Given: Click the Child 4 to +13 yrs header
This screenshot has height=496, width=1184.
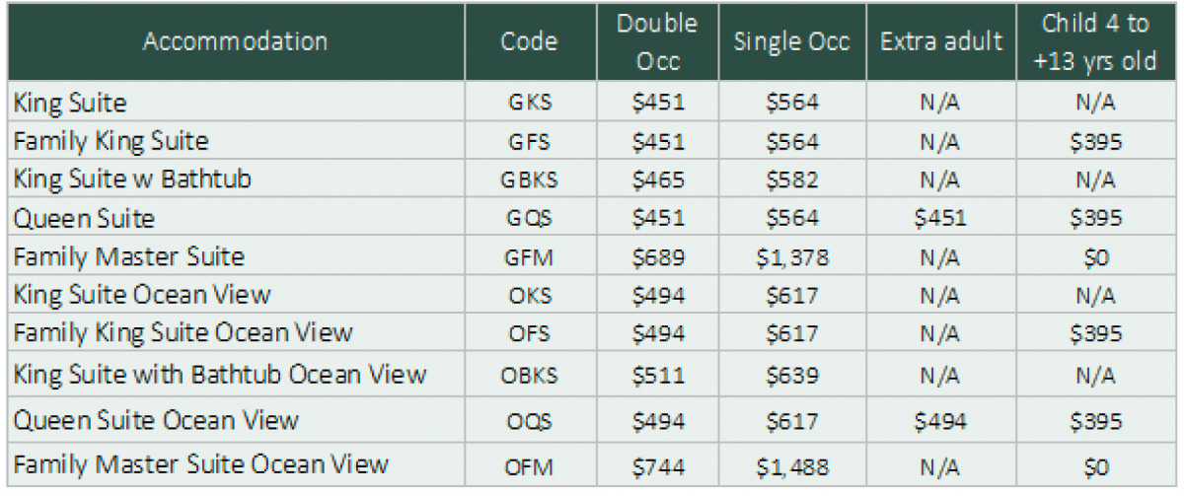Looking at the screenshot, I should (x=1094, y=41).
